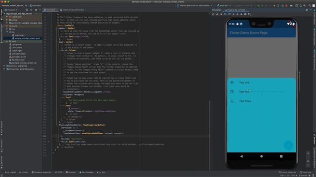Tap the icon beside Text one
The height and width of the screenshot is (177, 316).
(x=232, y=83)
